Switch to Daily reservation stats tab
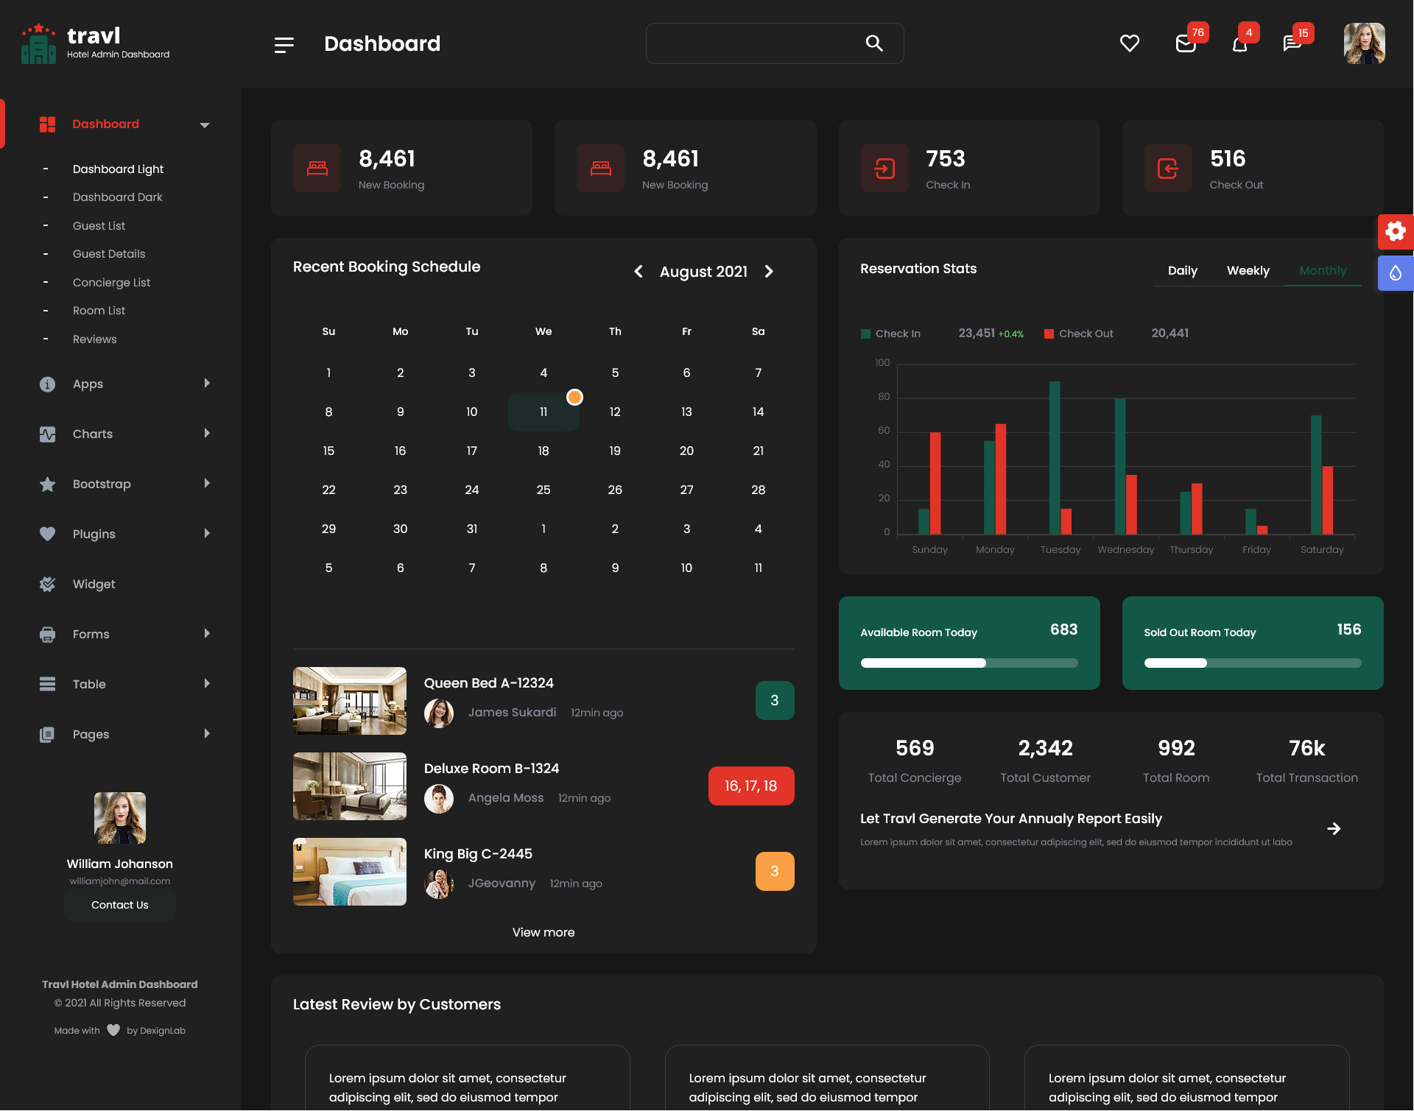The width and height of the screenshot is (1414, 1111). click(x=1182, y=271)
